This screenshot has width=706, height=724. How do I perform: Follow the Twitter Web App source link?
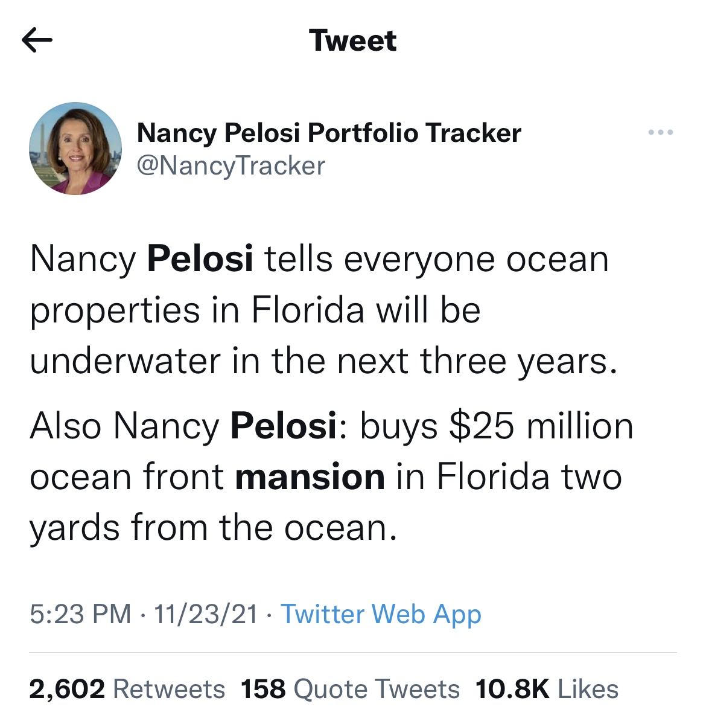point(381,614)
